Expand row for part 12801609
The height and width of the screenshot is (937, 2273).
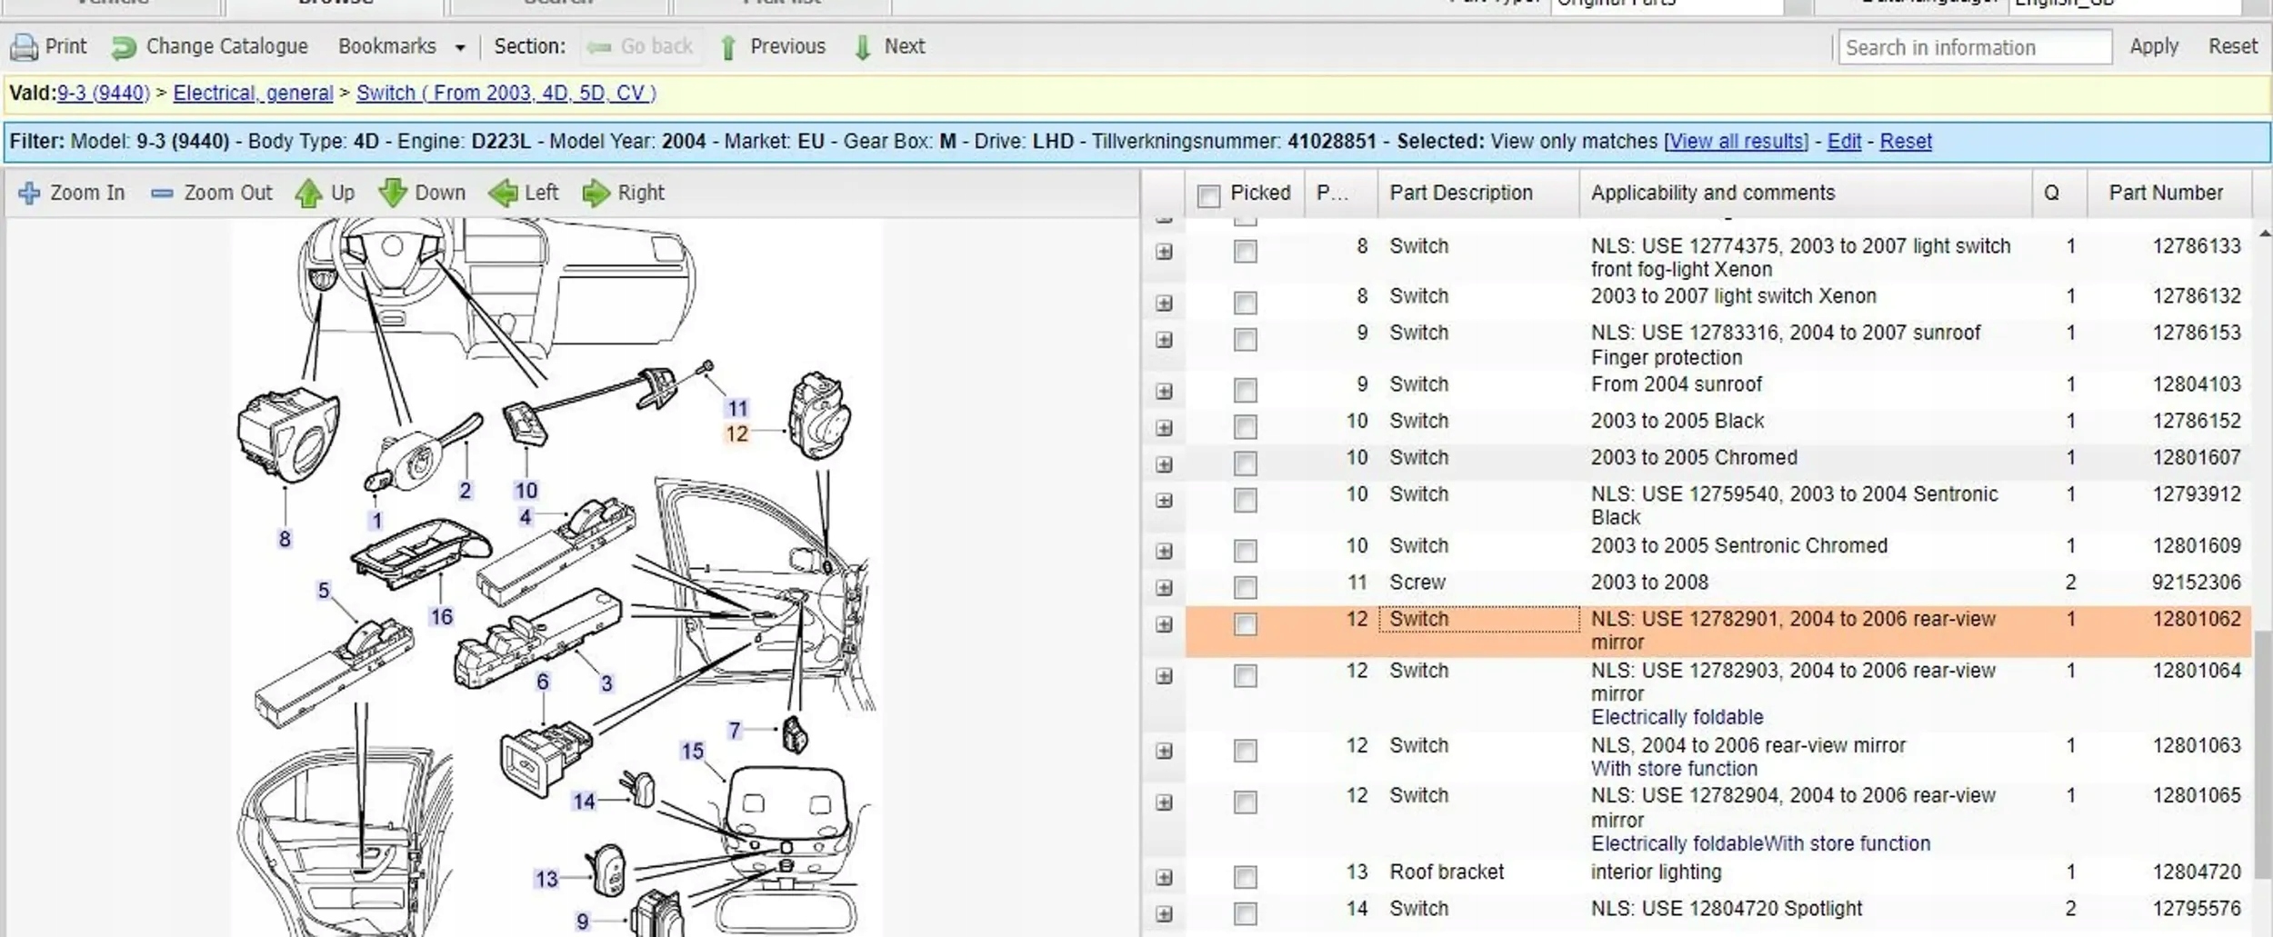tap(1164, 552)
